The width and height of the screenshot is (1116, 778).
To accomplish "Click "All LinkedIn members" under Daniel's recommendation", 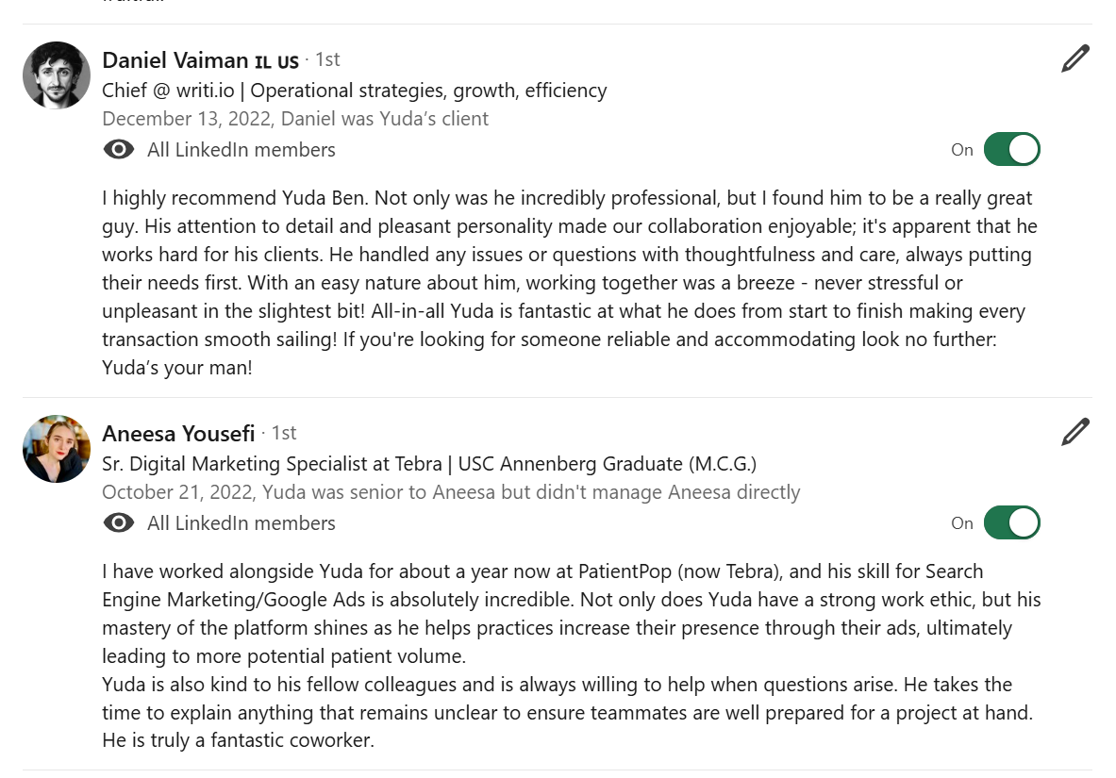I will click(242, 150).
